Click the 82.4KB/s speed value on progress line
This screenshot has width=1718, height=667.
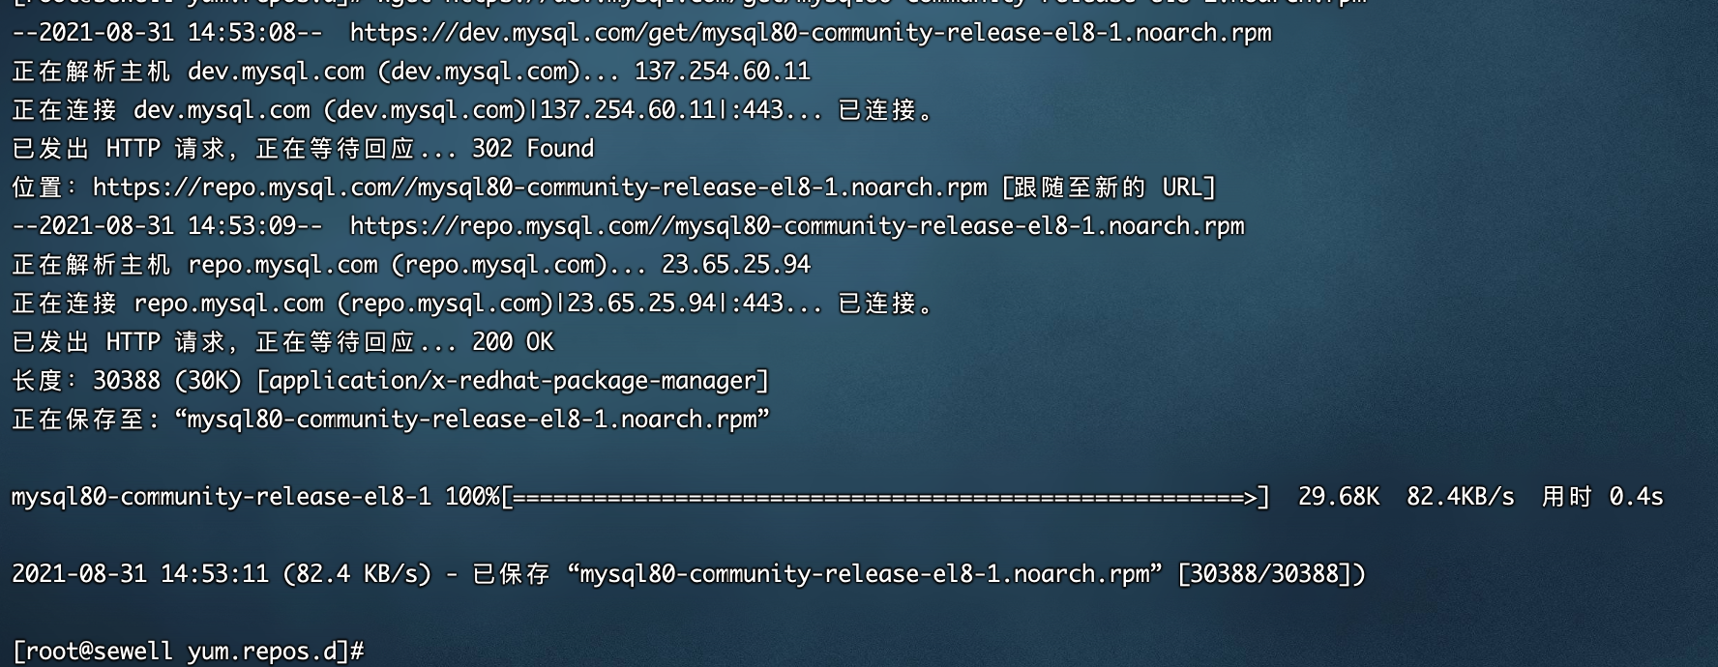coord(1461,497)
